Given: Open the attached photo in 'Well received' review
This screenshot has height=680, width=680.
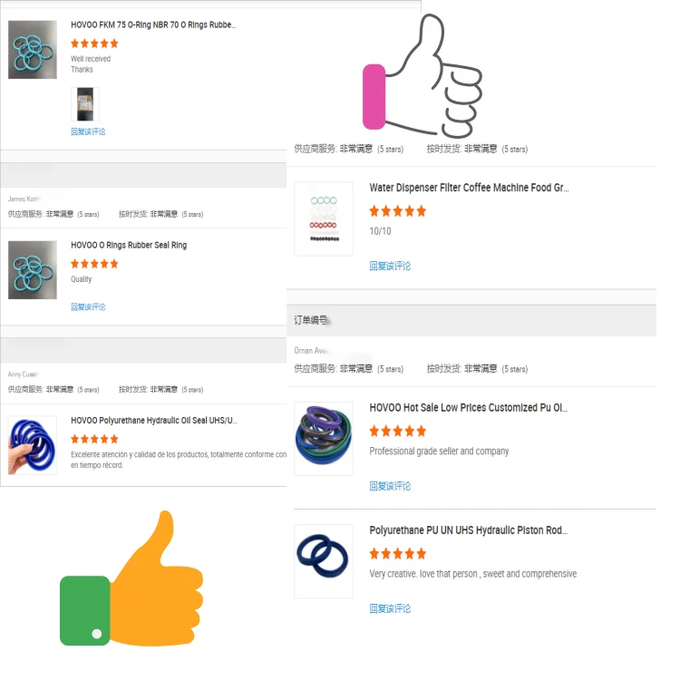Looking at the screenshot, I should pyautogui.click(x=84, y=104).
